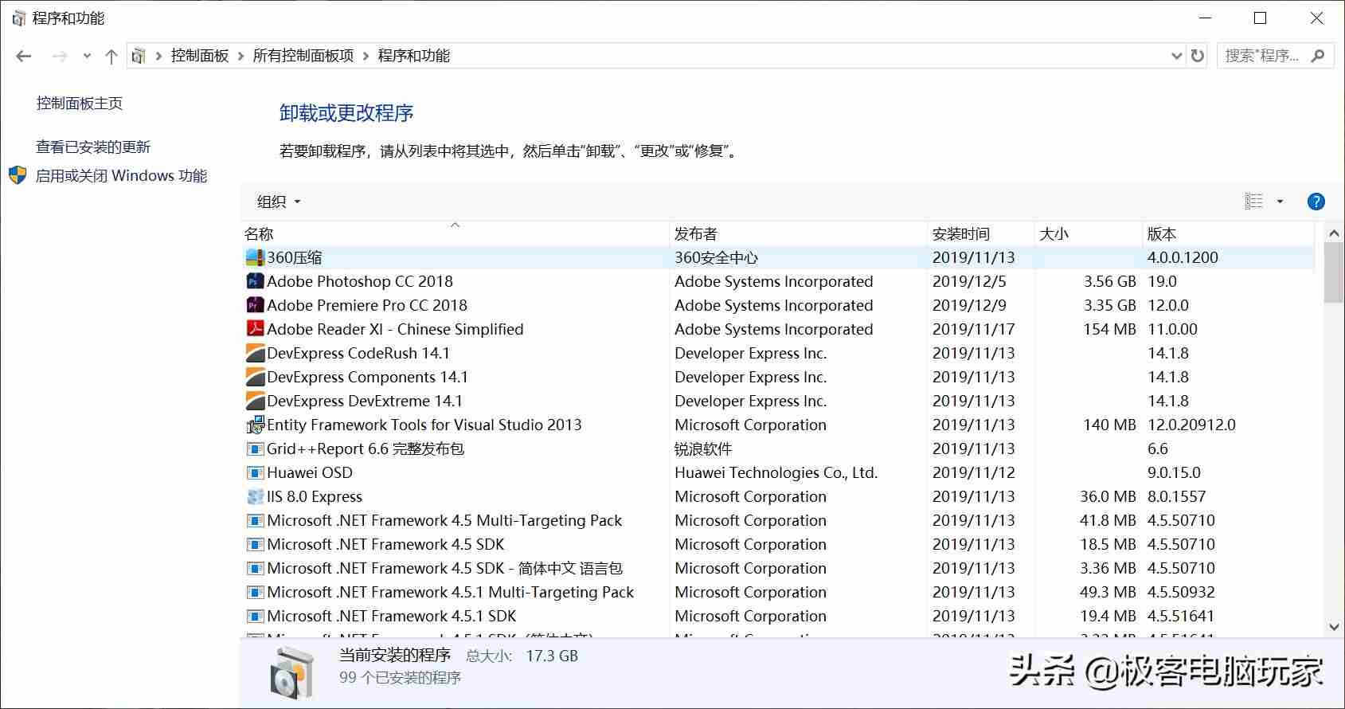Click the DevExpress Components 14.1 icon
Screen dimensions: 1345x709
pos(255,377)
